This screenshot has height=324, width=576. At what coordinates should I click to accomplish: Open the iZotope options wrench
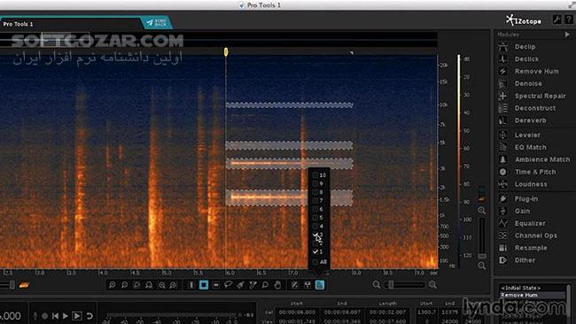(x=557, y=19)
